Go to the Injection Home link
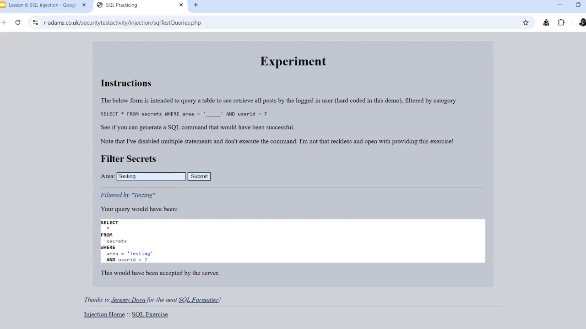The image size is (586, 329). [104, 314]
